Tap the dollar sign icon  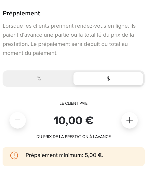click(108, 78)
